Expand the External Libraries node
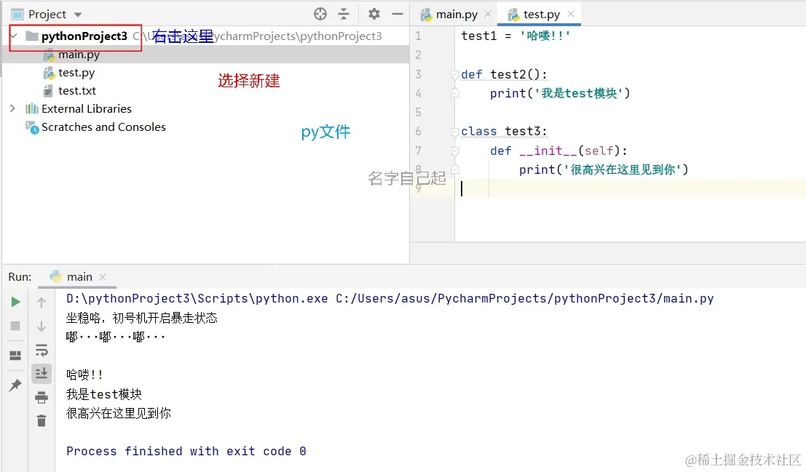 coord(13,108)
